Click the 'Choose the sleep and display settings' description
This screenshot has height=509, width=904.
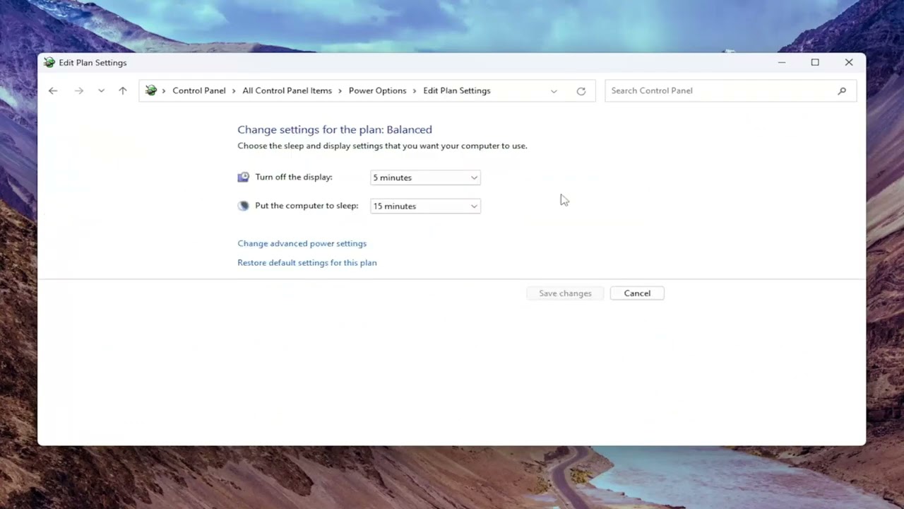382,146
